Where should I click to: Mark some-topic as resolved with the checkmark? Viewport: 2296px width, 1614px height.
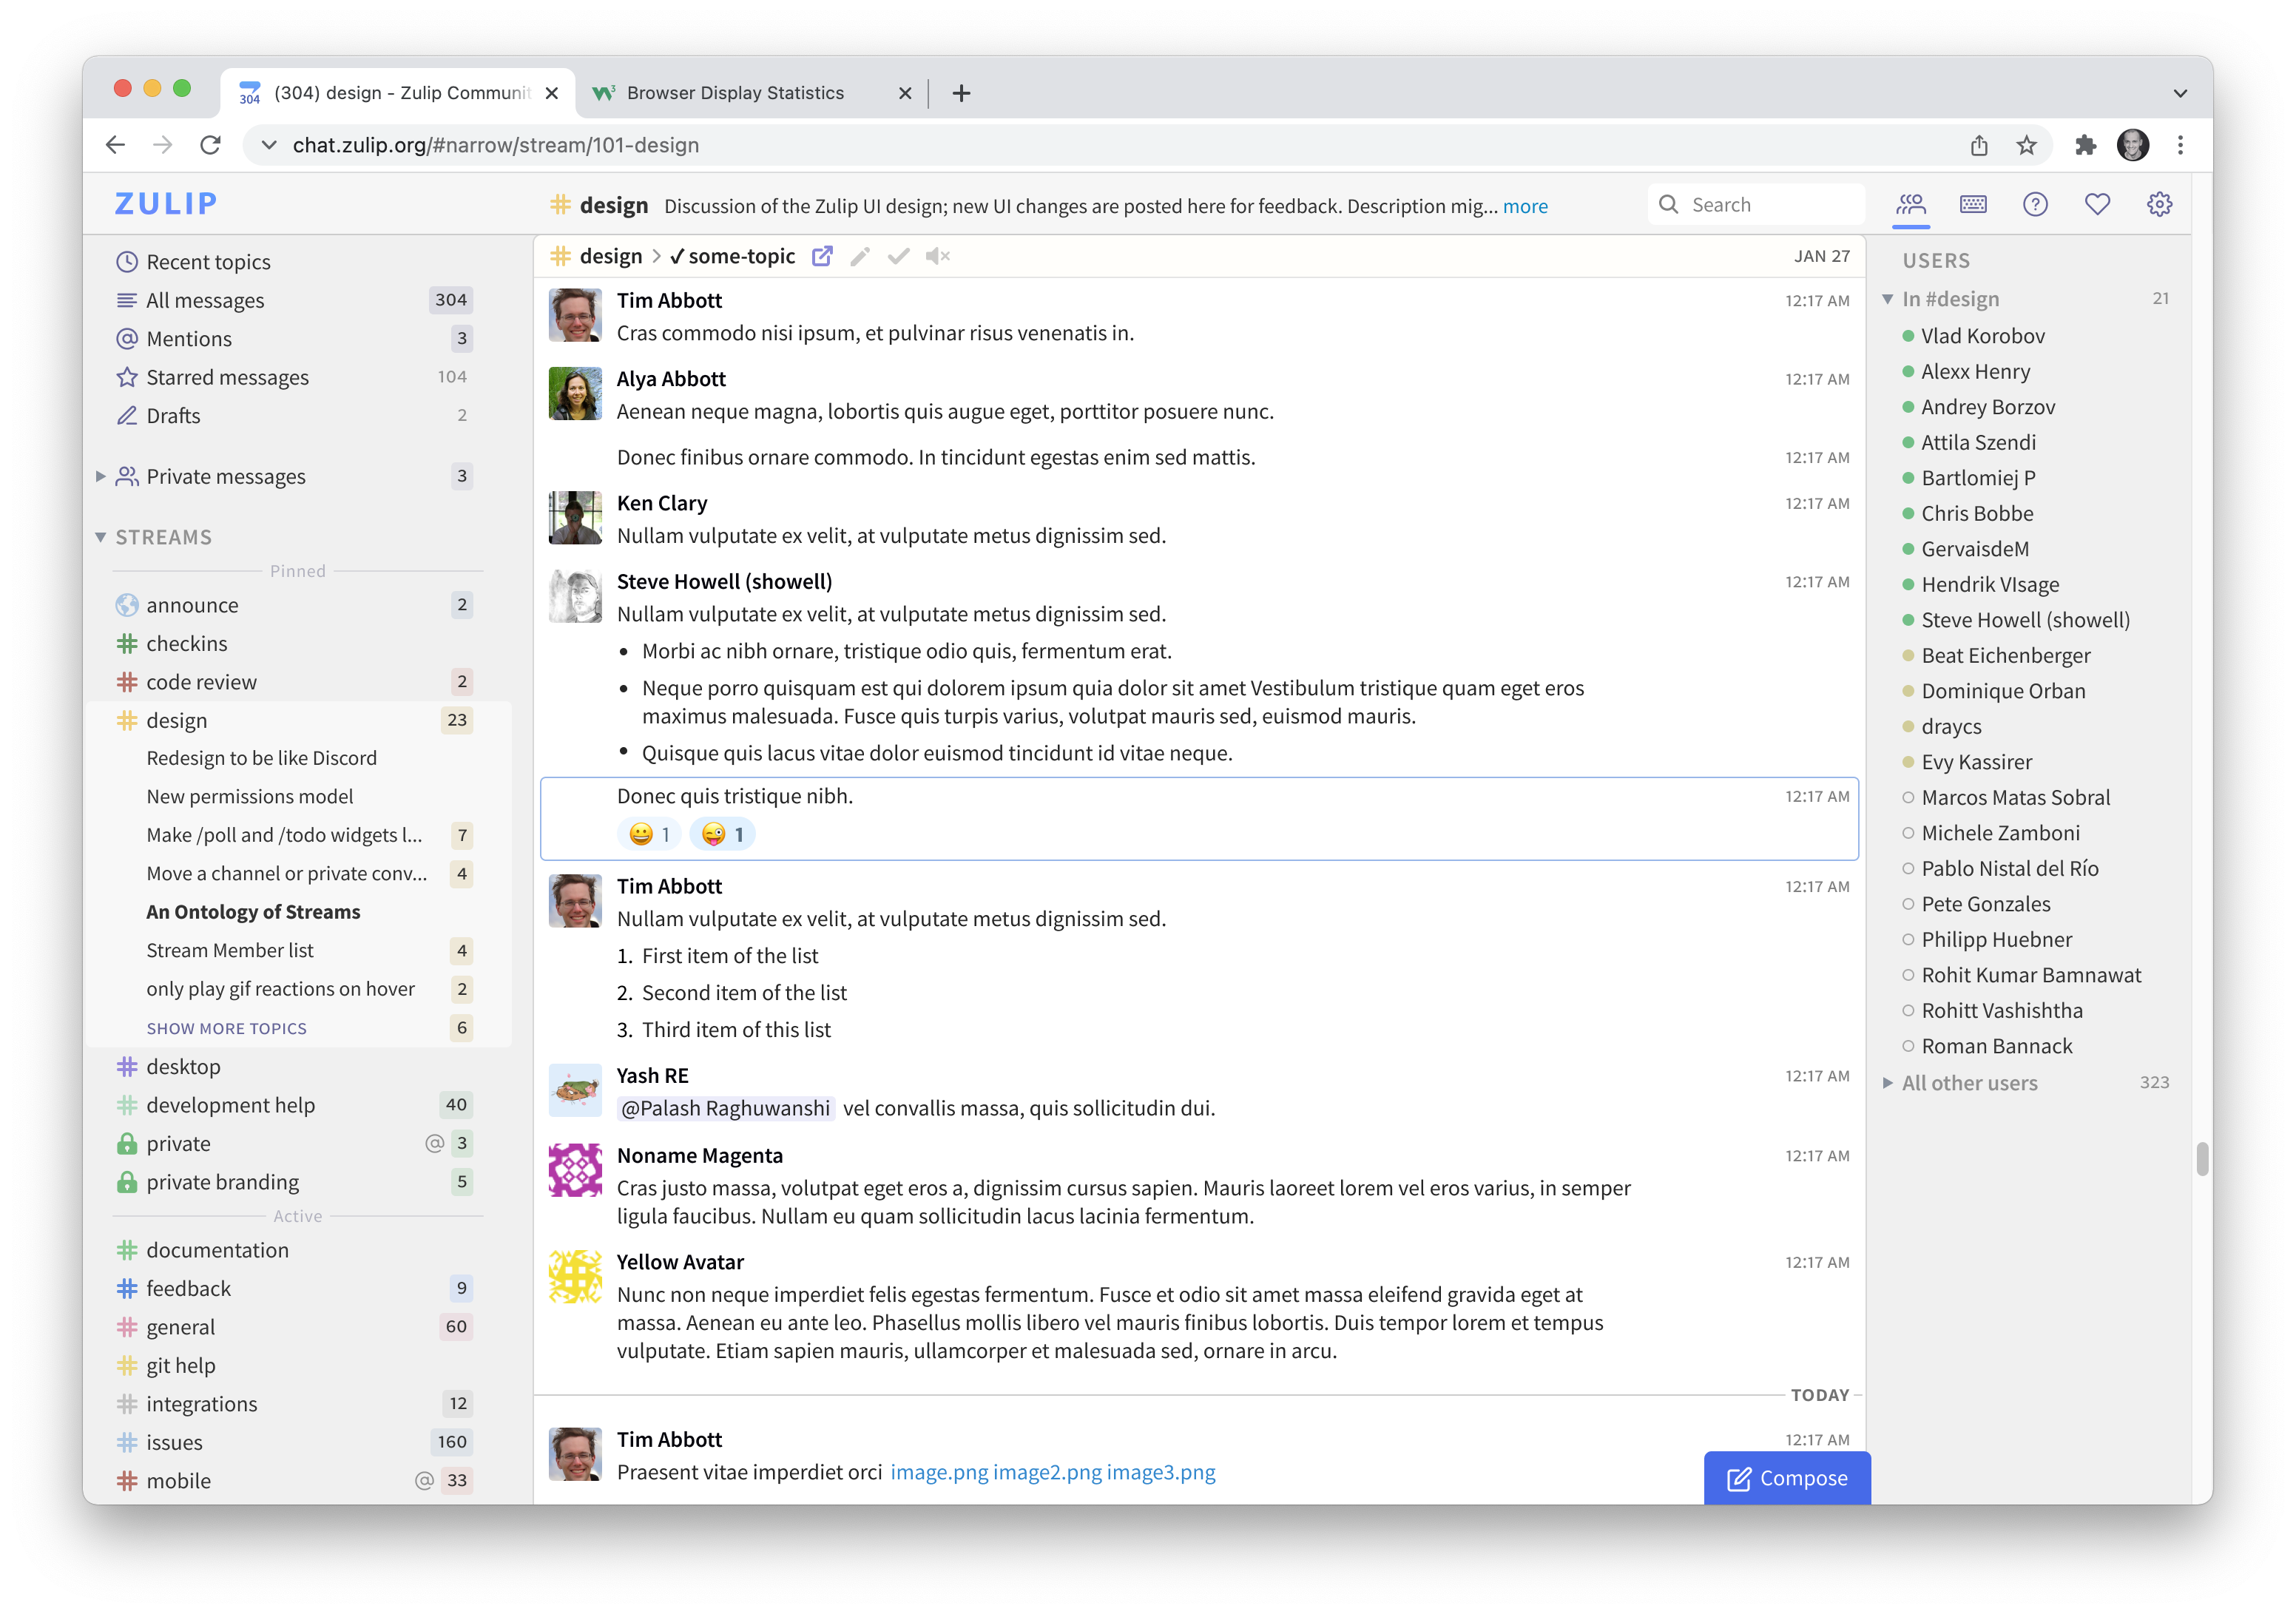899,256
